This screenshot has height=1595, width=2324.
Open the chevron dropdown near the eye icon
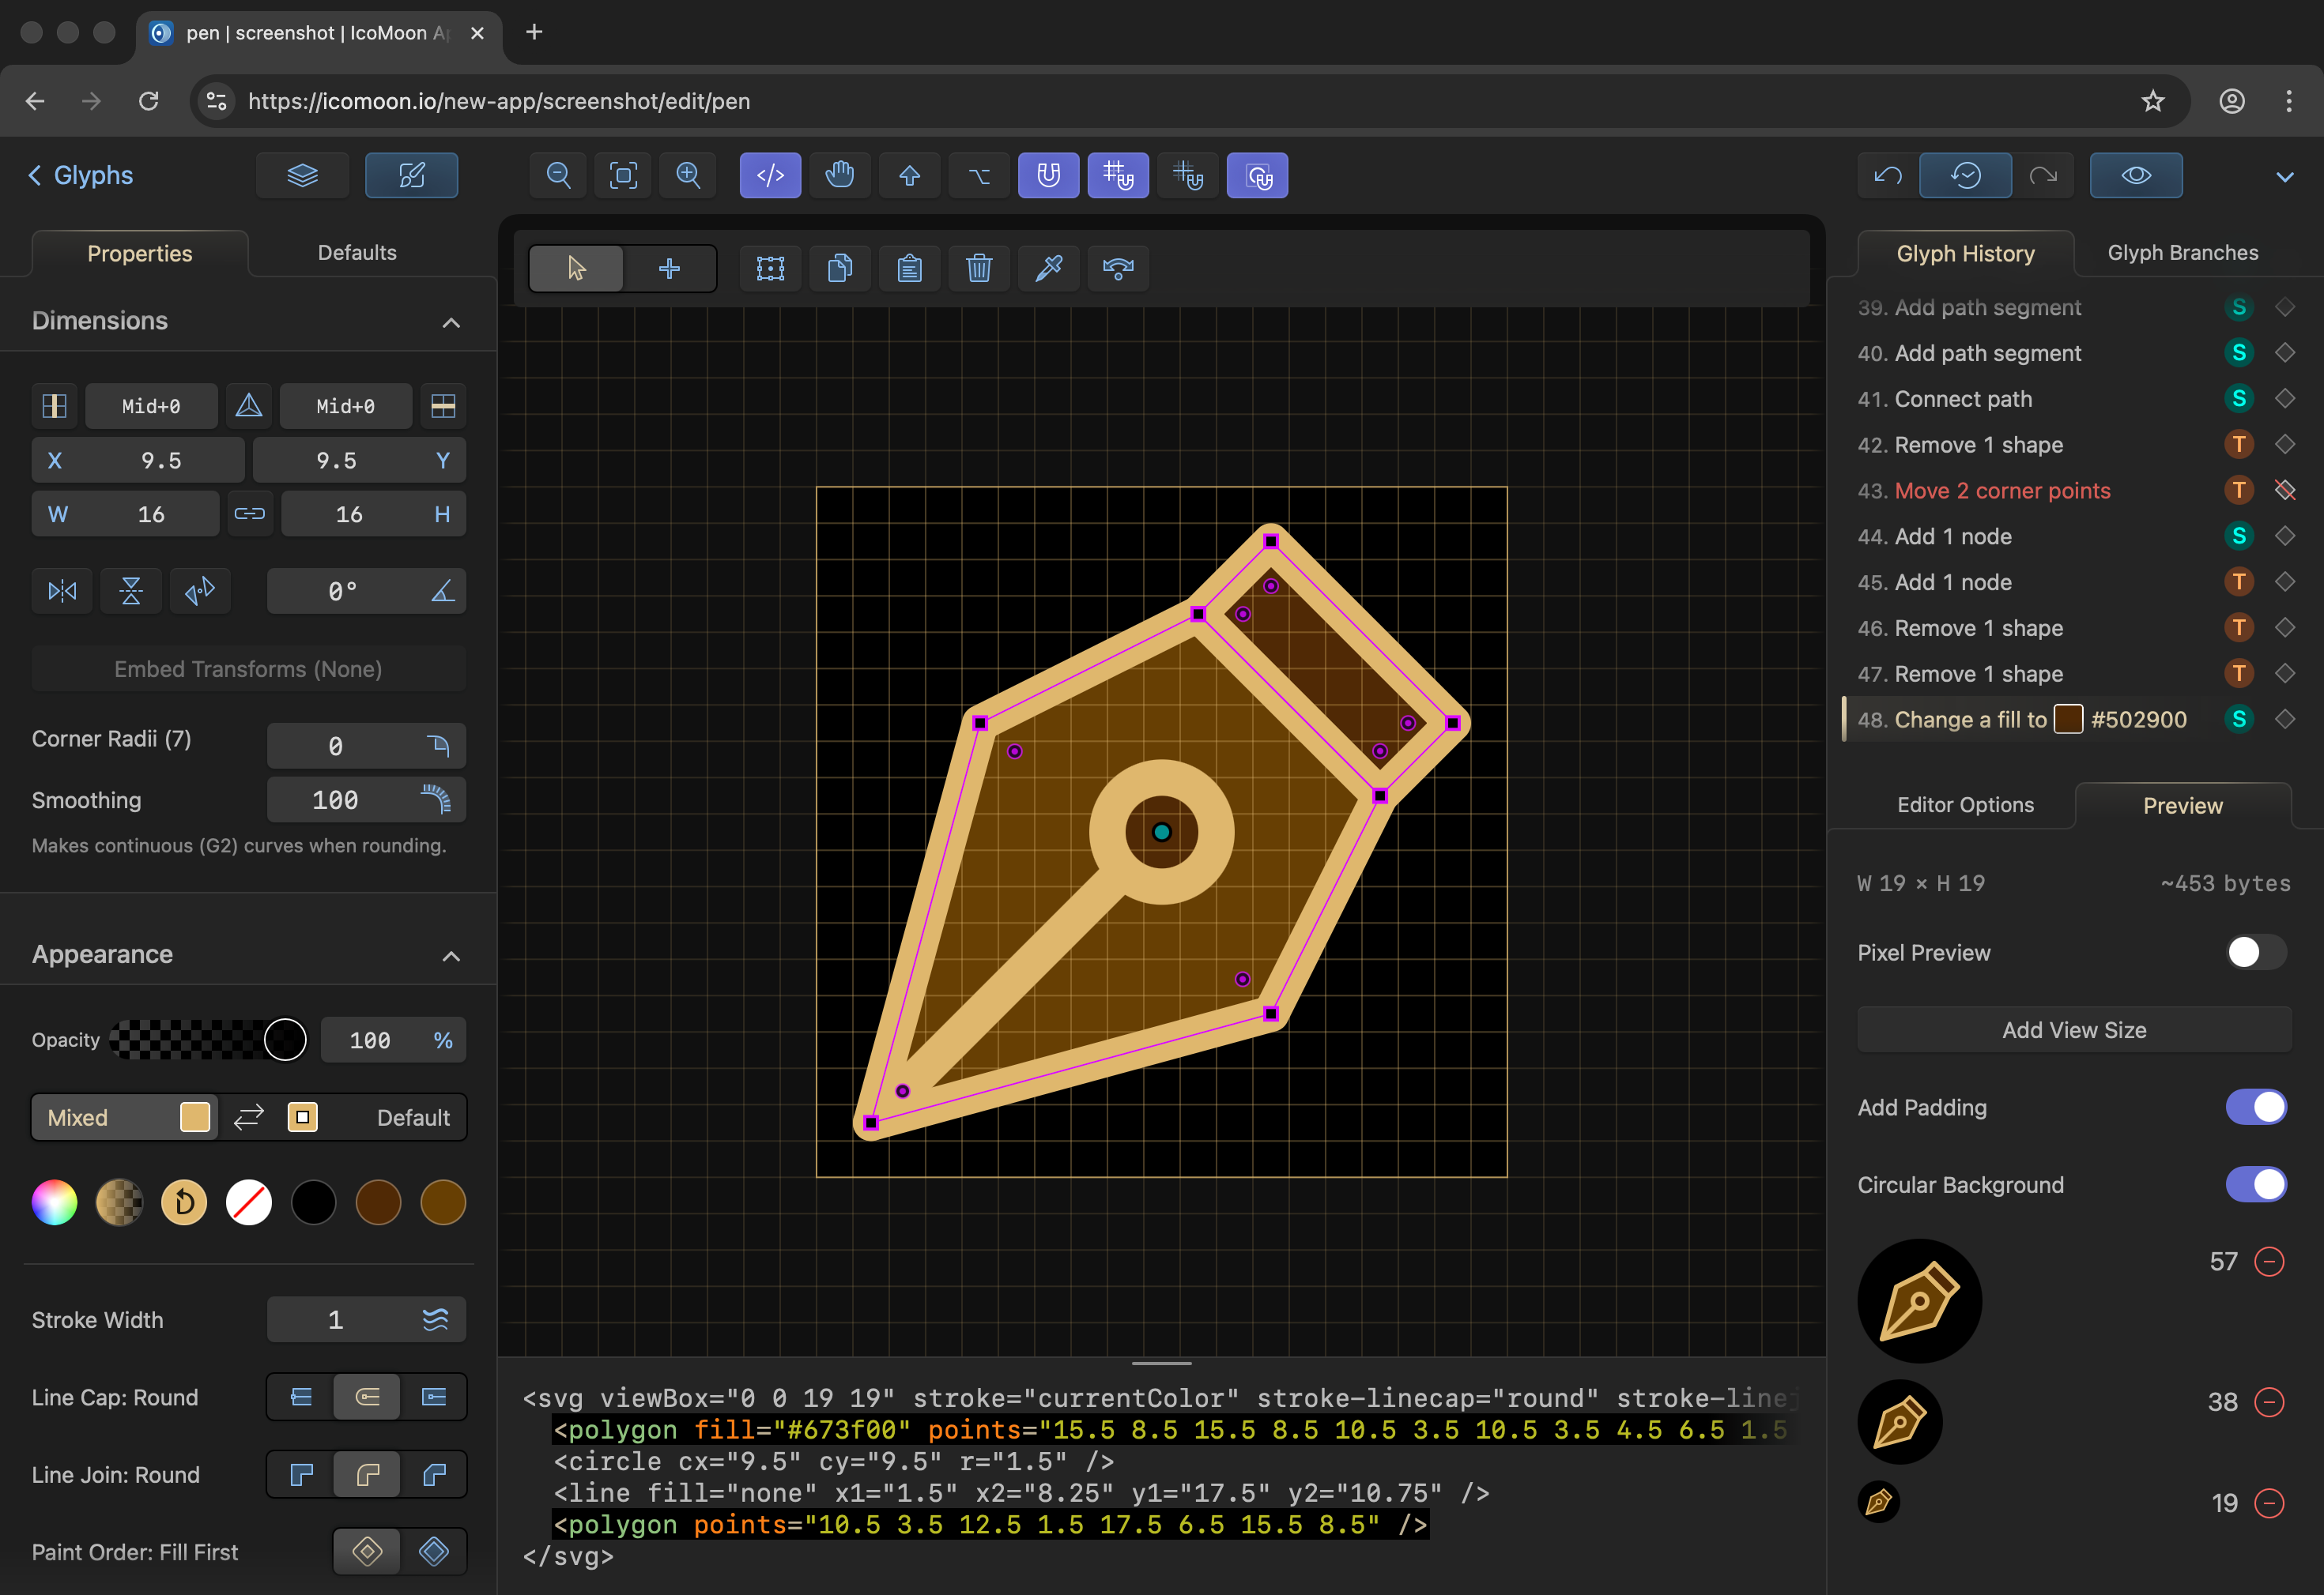click(x=2285, y=177)
